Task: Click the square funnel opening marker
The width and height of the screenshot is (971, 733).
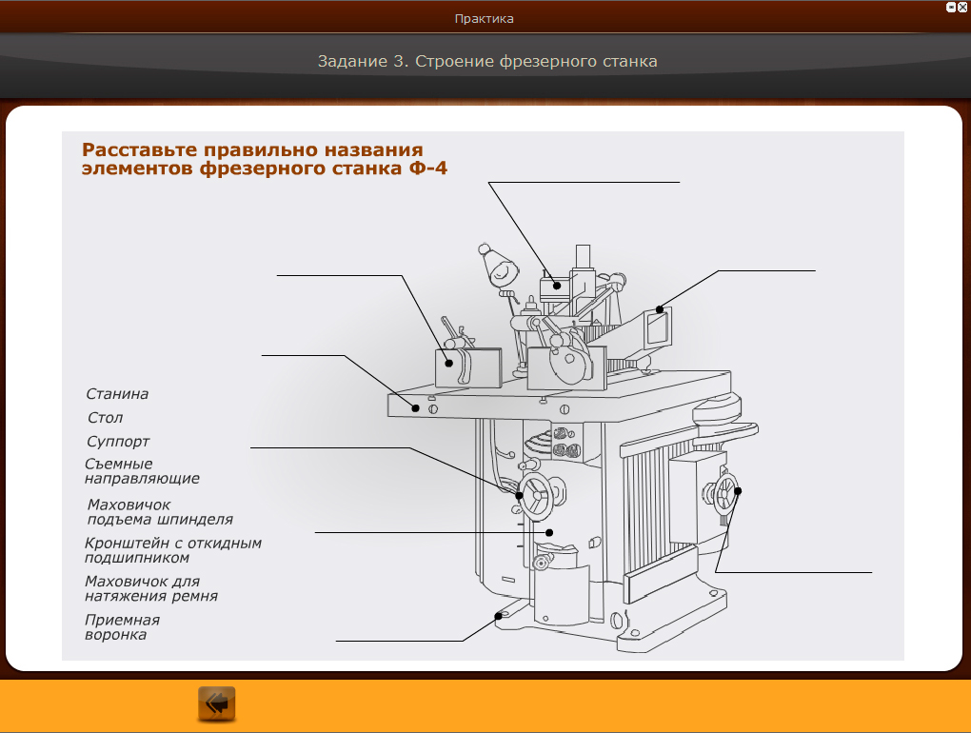Action: pos(660,308)
